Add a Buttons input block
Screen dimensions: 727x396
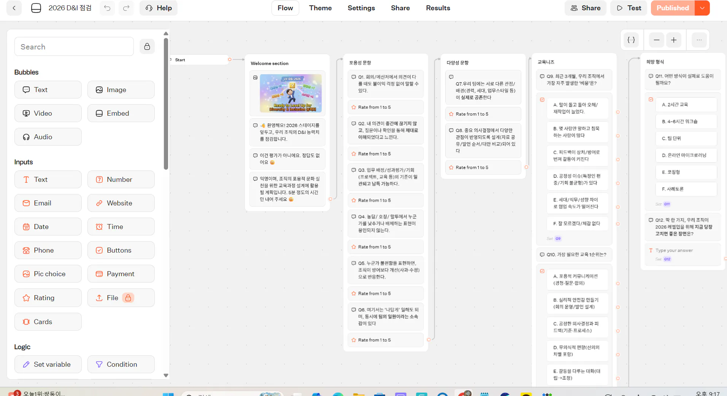(x=121, y=250)
